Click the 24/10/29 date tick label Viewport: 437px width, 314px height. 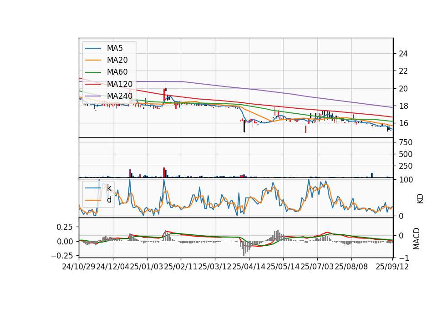[x=79, y=267]
